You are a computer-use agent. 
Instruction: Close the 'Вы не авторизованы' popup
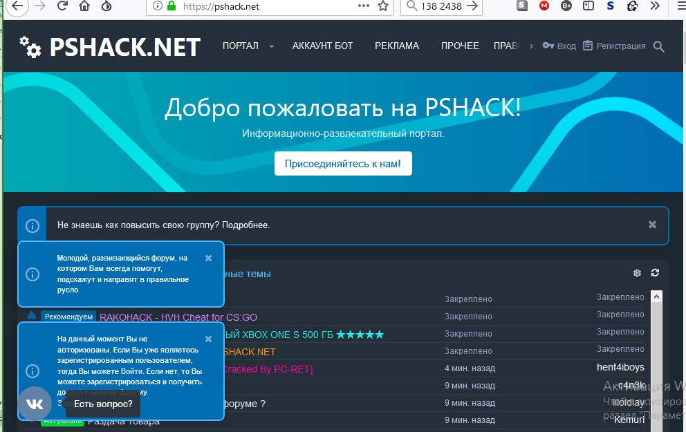(208, 339)
